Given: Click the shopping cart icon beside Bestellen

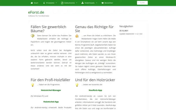Looking at the screenshot, I should click(x=102, y=3).
